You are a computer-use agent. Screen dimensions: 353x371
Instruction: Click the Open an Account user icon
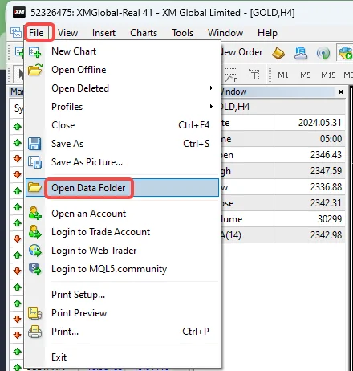coord(34,214)
